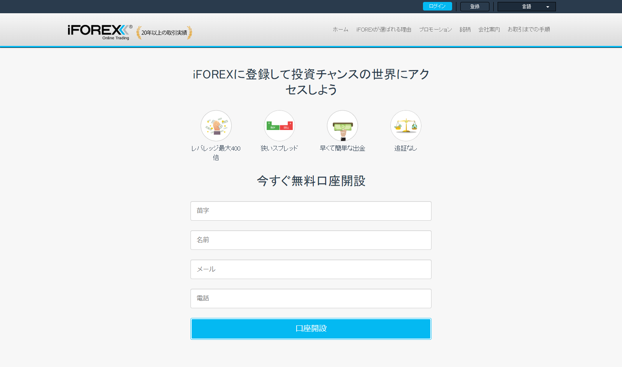Click the 早くて簡単な出金 label

(342, 148)
